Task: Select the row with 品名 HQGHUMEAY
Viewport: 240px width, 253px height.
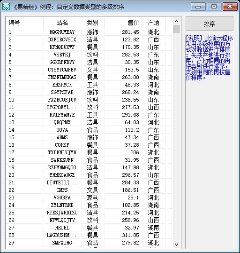Action: (89, 32)
